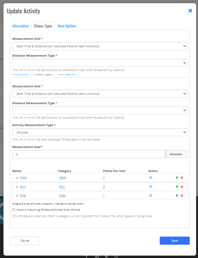Open the Measurement Unit dropdown

coord(100,93)
